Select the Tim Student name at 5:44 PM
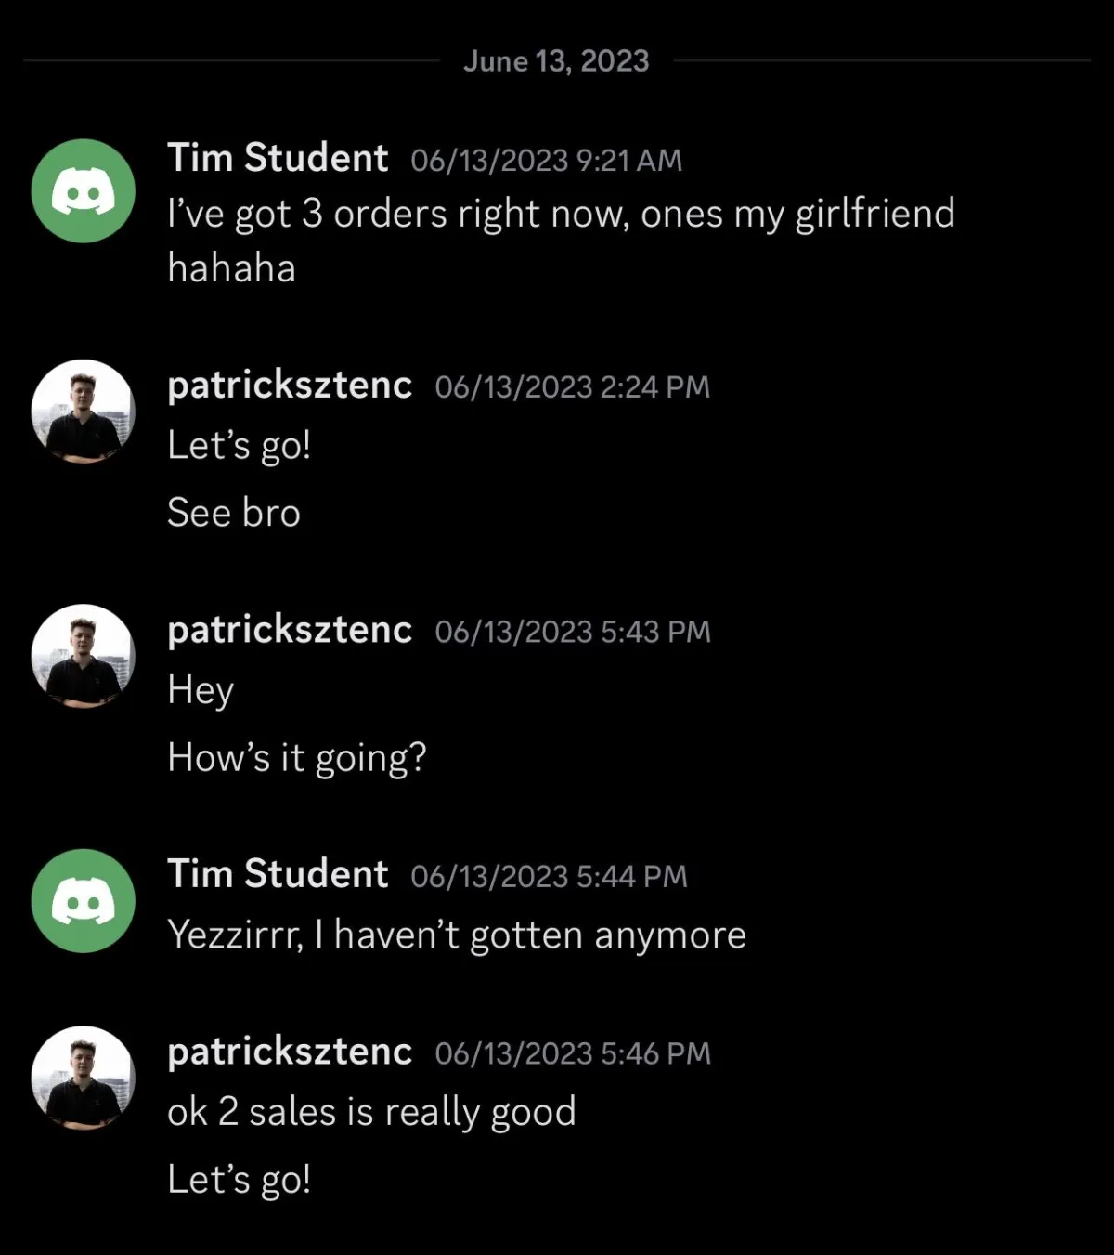Viewport: 1114px width, 1255px height. (278, 874)
